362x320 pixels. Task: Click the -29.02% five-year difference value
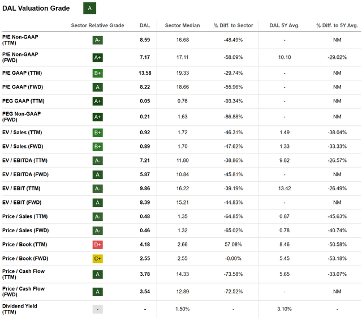[x=337, y=57]
